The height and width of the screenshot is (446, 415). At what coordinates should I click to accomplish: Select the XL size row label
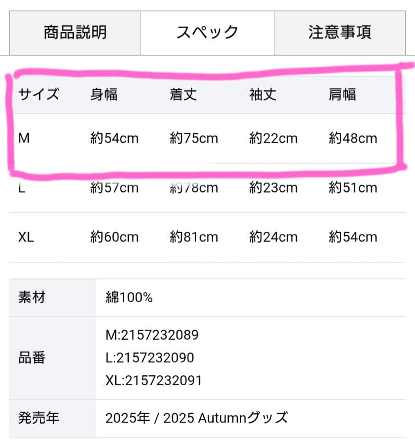26,237
